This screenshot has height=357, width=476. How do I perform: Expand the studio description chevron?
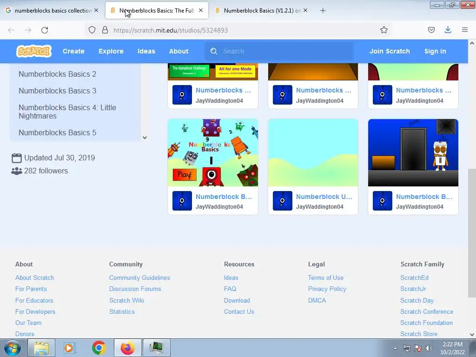click(x=145, y=138)
